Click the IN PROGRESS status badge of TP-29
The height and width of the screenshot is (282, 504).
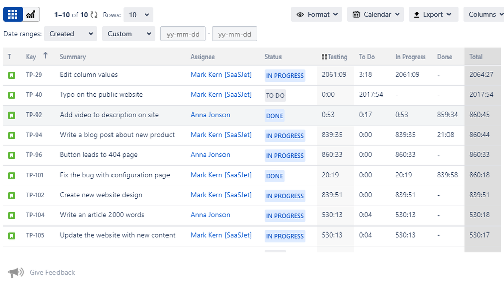[x=285, y=76]
